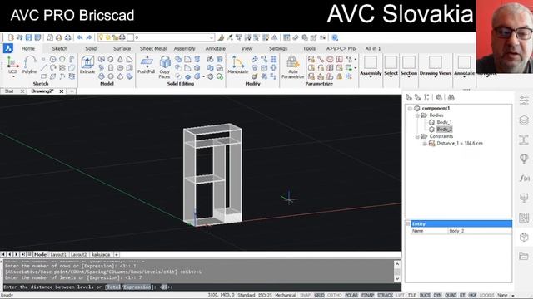
Task: Click the Copy Faces tool
Action: click(165, 67)
